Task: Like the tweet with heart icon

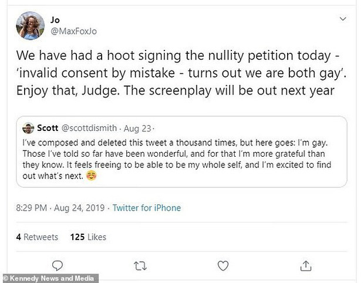Action: click(223, 265)
